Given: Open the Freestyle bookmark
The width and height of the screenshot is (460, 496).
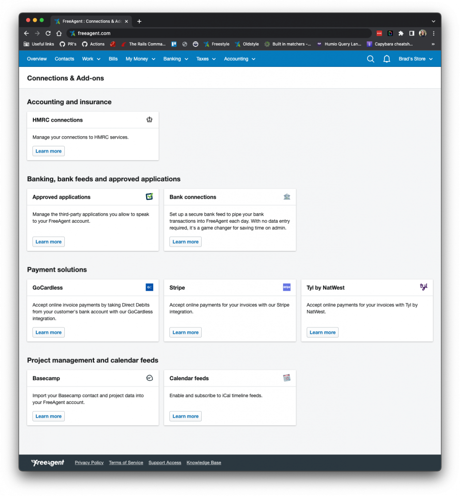Looking at the screenshot, I should pos(217,44).
